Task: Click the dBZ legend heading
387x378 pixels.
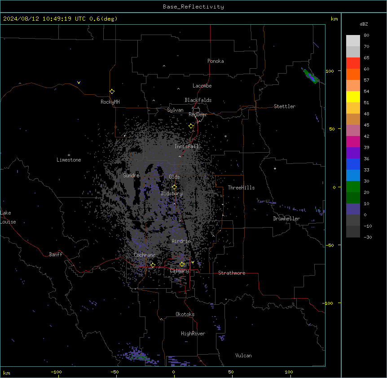Action: click(x=364, y=24)
